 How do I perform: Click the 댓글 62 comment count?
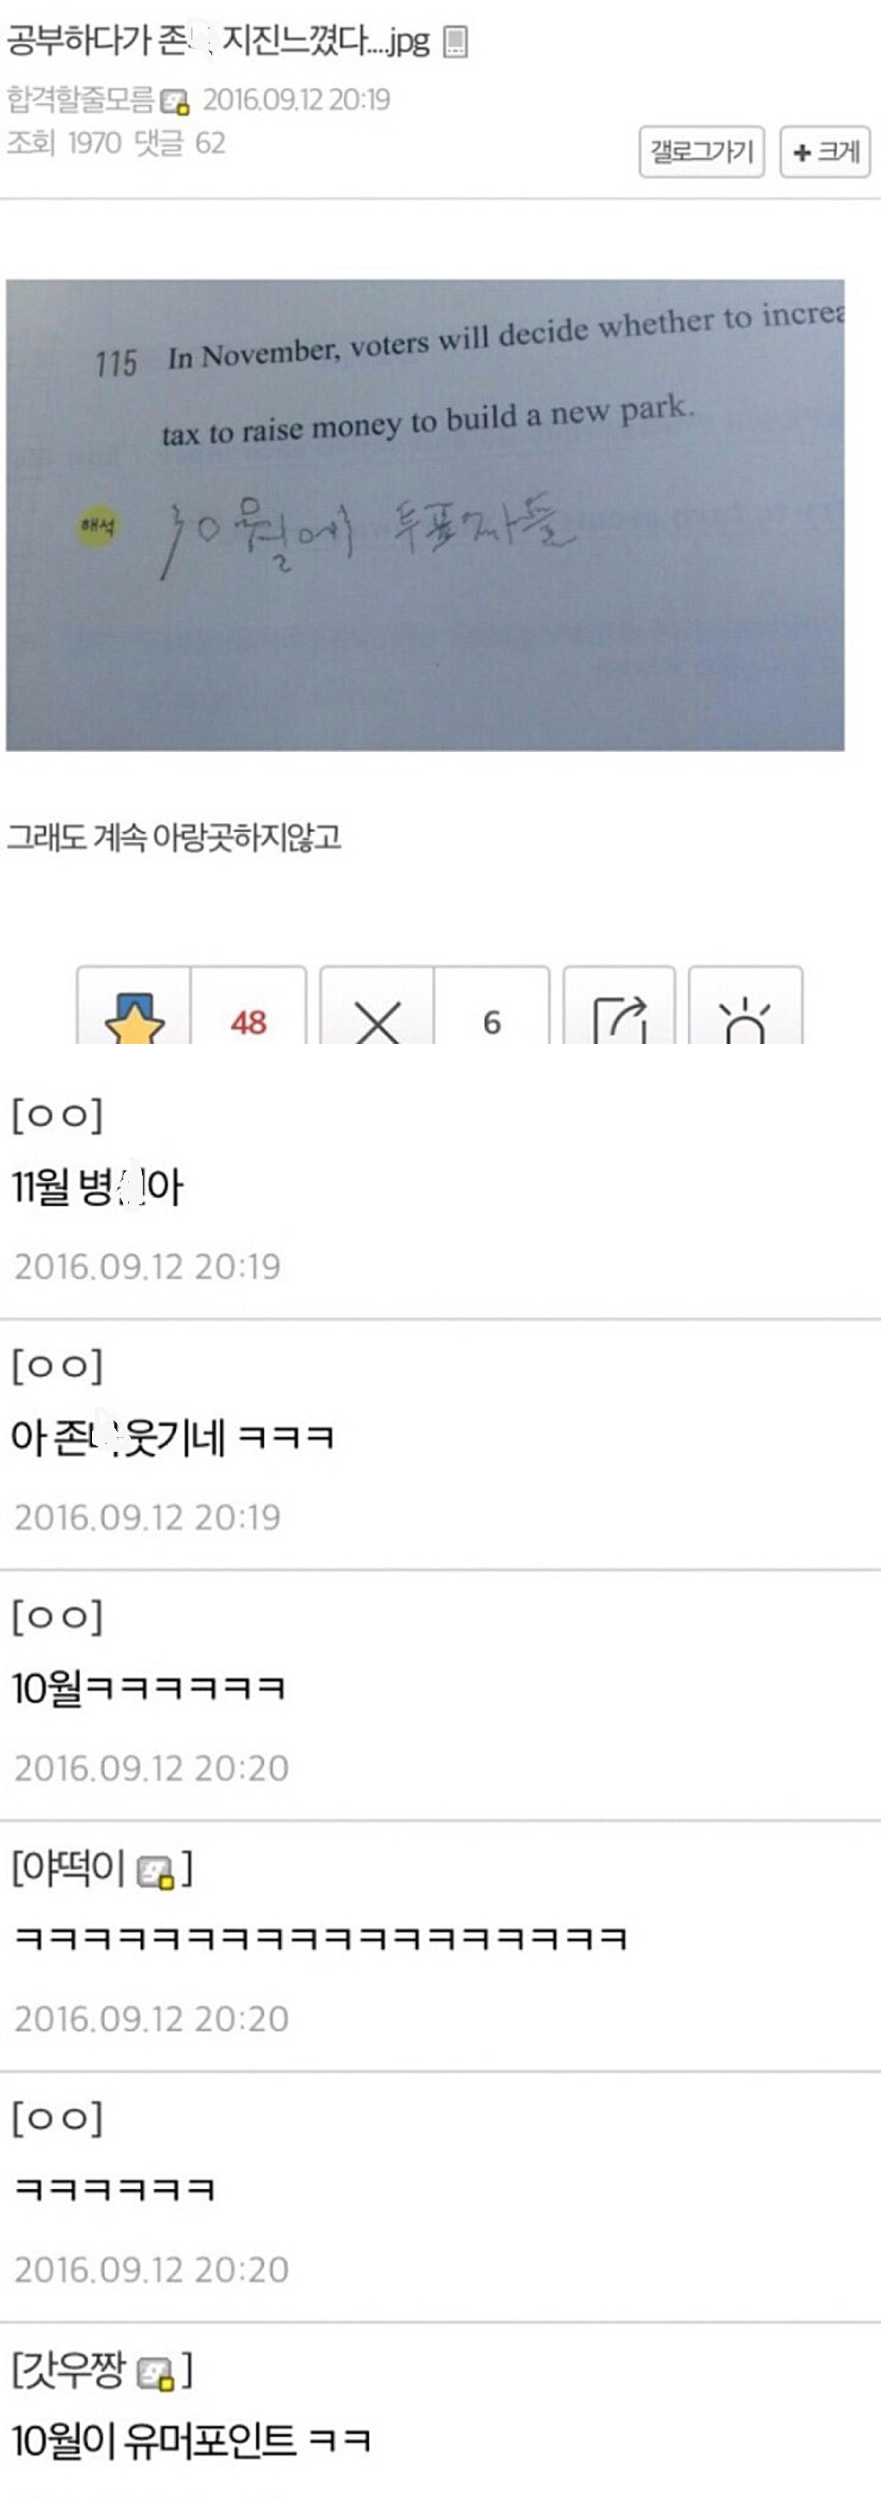tap(179, 143)
